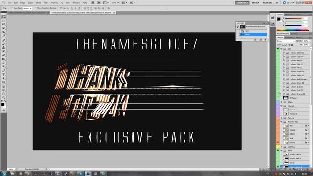Select the Quick Selection tool

point(3,28)
